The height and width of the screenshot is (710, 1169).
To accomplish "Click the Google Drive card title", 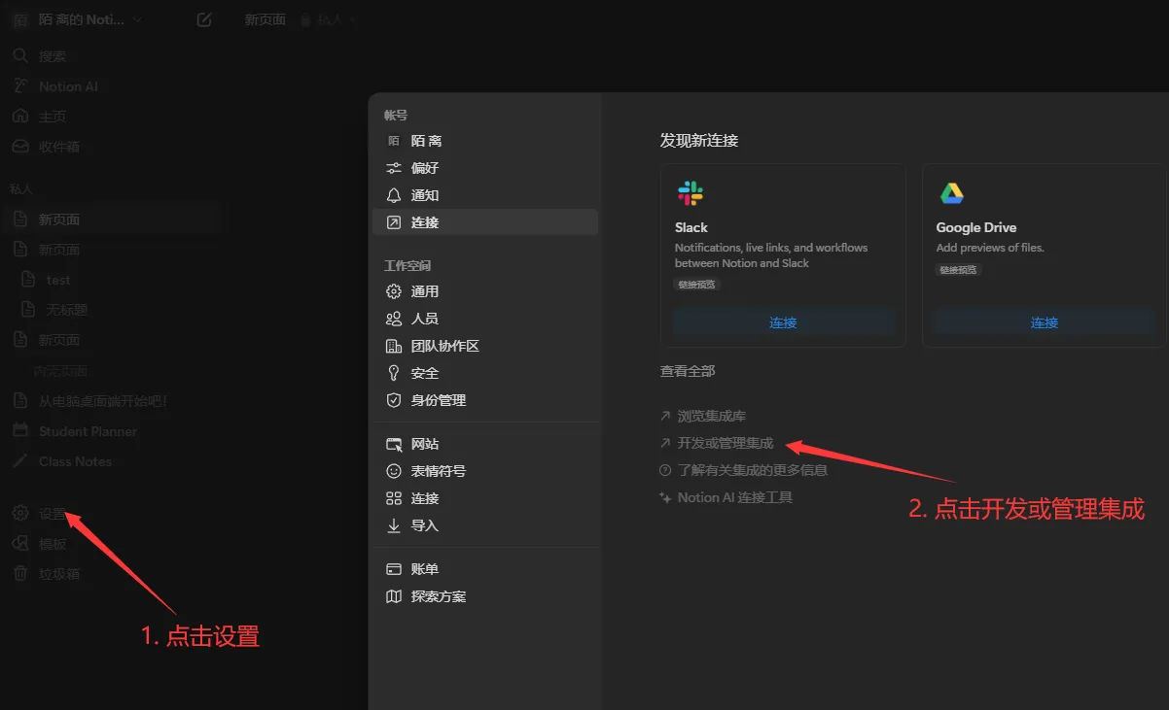I will pos(975,227).
